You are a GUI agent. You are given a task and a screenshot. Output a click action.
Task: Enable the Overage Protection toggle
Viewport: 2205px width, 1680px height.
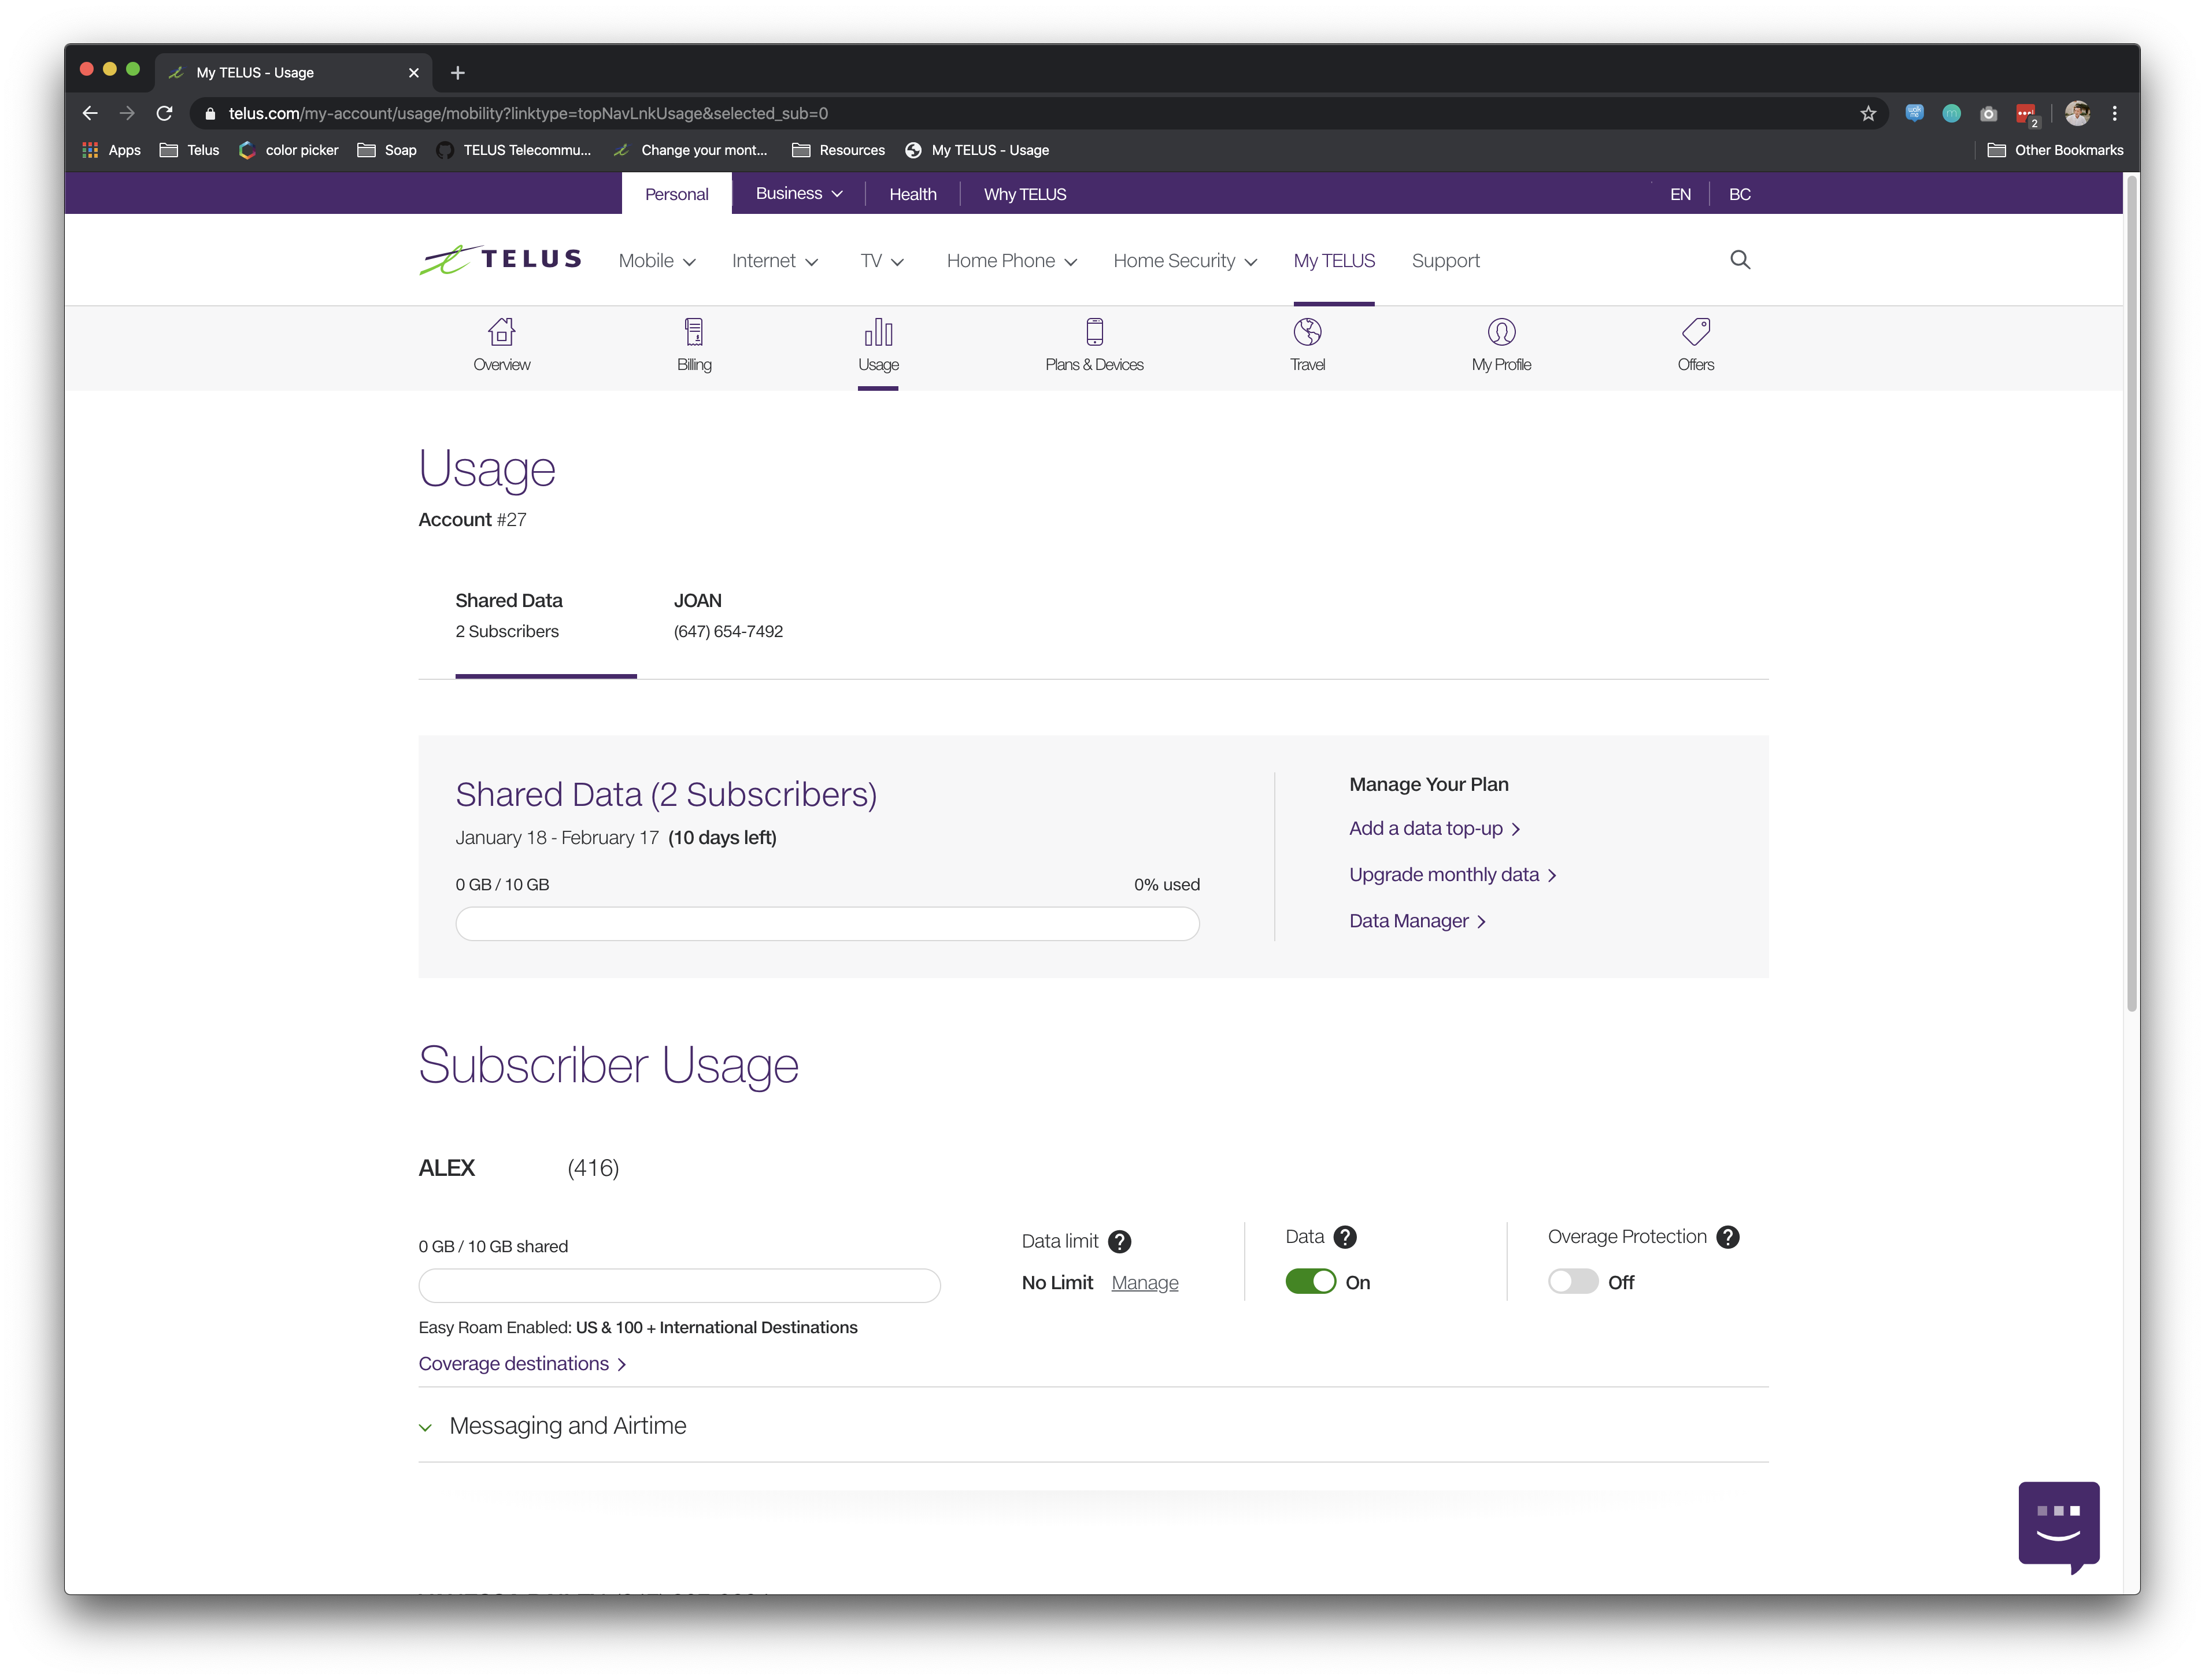1572,1282
